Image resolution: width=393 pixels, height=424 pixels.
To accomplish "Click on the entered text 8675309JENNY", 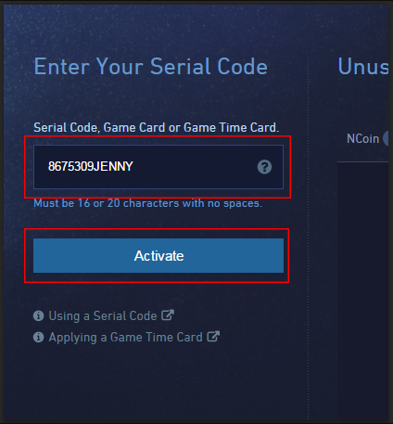I will point(91,166).
